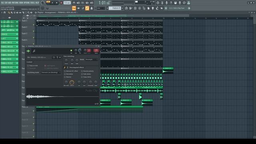Image resolution: width=256 pixels, height=144 pixels.
Task: Toggle pattern/song mode switch
Action: (48, 2)
